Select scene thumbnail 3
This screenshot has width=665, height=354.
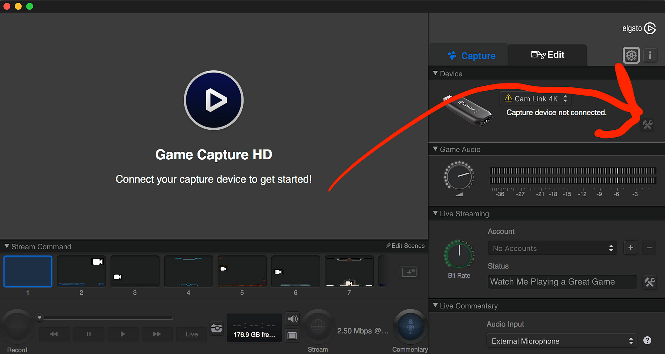[x=135, y=271]
